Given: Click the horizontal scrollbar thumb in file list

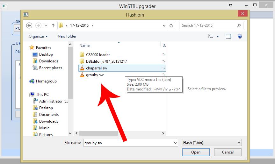Looking at the screenshot, I should 99,133.
